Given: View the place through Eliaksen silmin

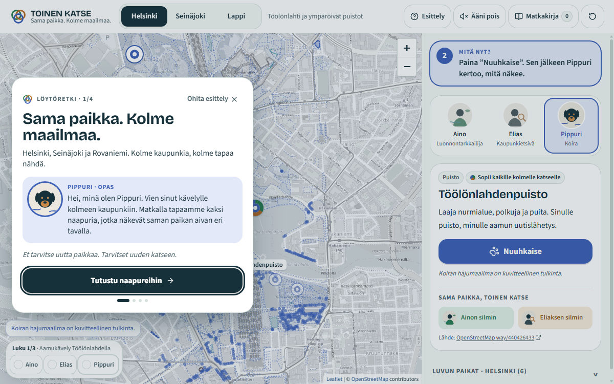Looking at the screenshot, I should click(x=555, y=317).
